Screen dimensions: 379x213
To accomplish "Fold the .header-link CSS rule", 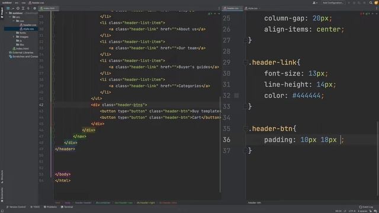I will pos(246,63).
